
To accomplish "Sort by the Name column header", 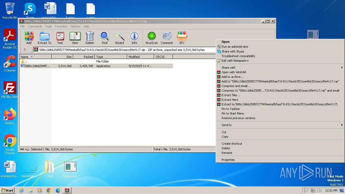I will pyautogui.click(x=35, y=57).
